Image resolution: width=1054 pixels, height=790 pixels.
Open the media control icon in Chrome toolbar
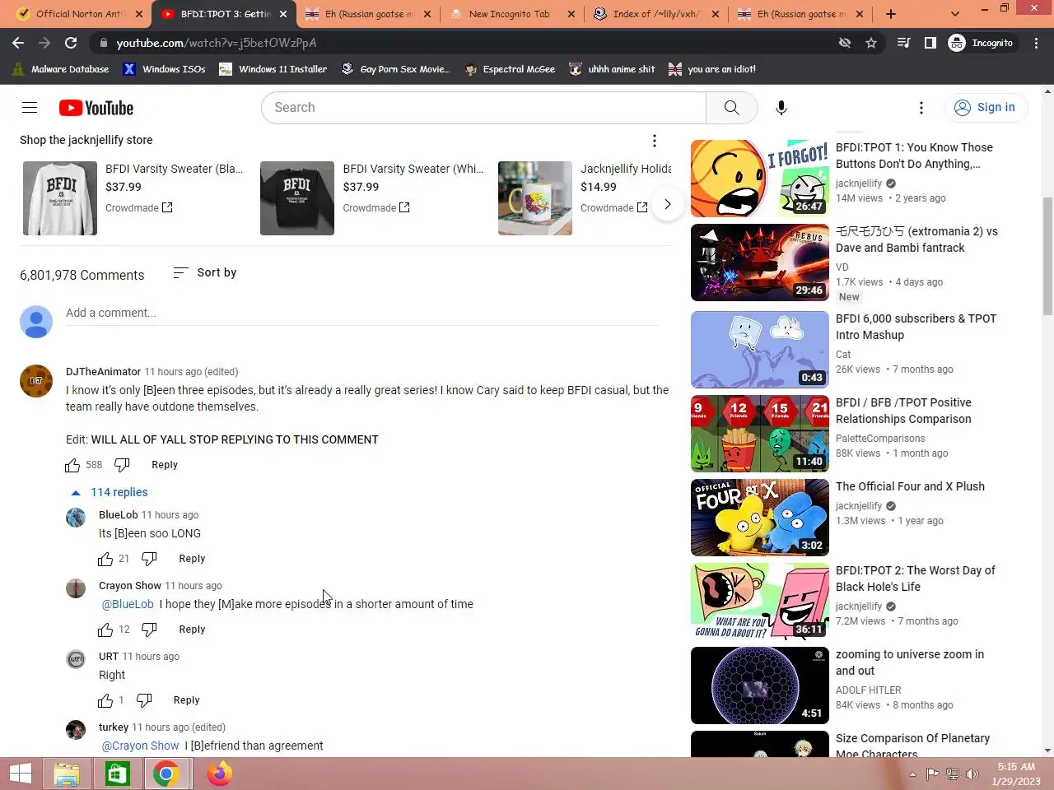point(903,43)
